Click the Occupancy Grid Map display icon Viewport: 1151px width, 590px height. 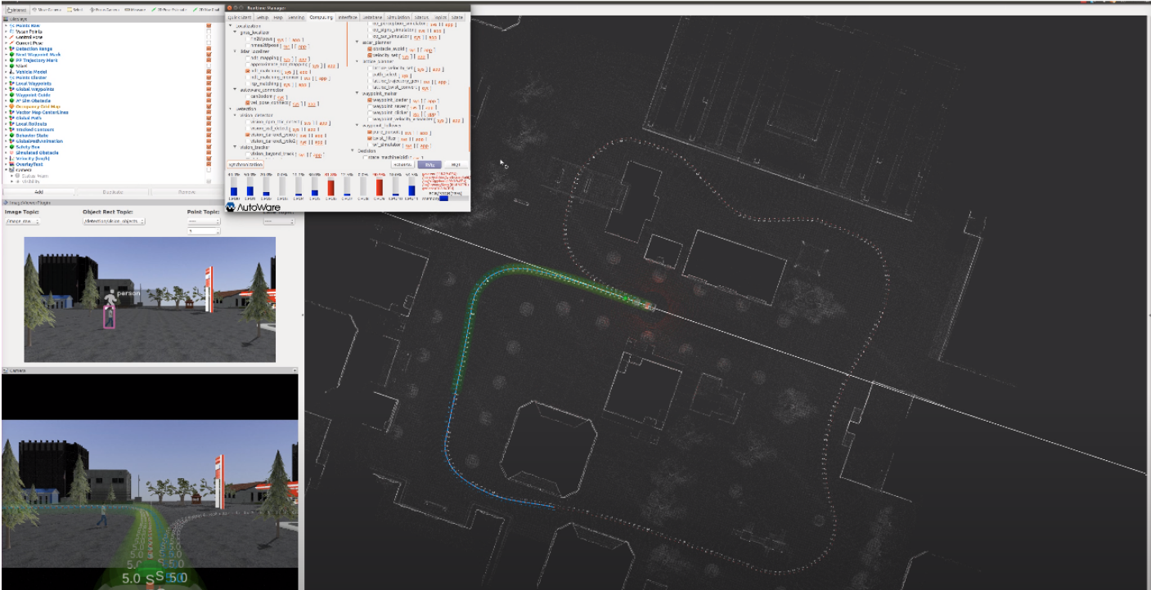point(12,106)
